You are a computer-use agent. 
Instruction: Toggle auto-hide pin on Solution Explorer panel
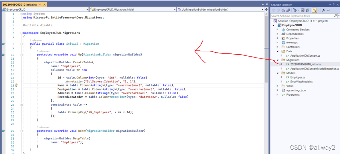point(334,5)
